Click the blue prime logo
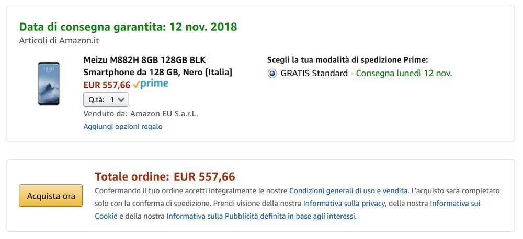 154,84
